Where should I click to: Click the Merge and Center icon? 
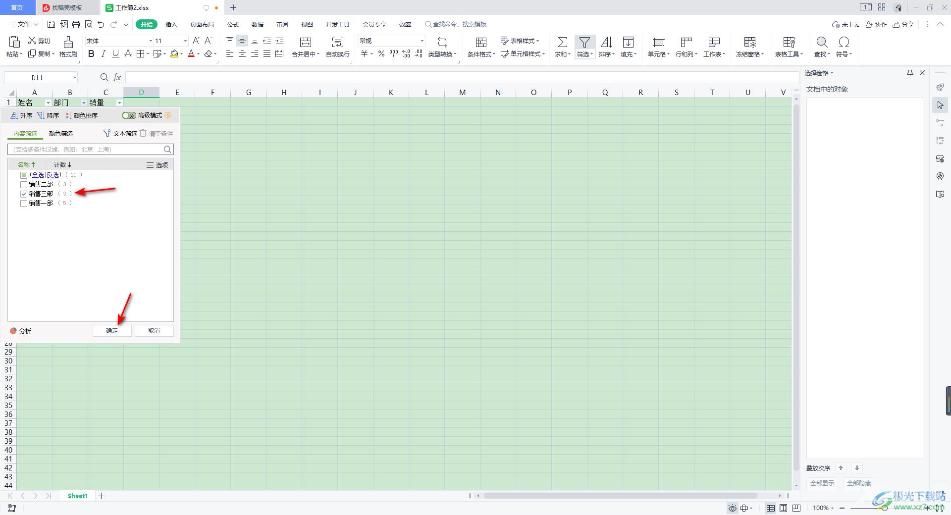pyautogui.click(x=306, y=42)
